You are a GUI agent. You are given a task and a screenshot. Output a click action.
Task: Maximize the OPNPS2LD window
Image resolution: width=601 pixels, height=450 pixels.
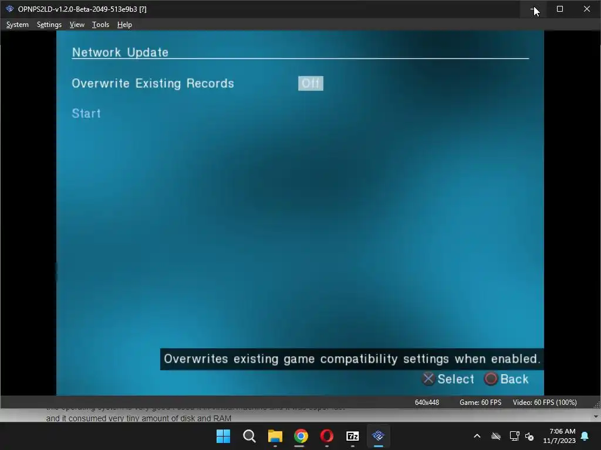coord(559,9)
